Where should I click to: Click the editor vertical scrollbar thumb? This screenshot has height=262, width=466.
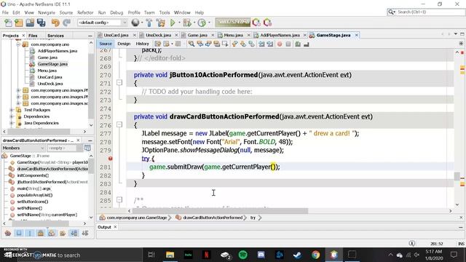click(457, 176)
